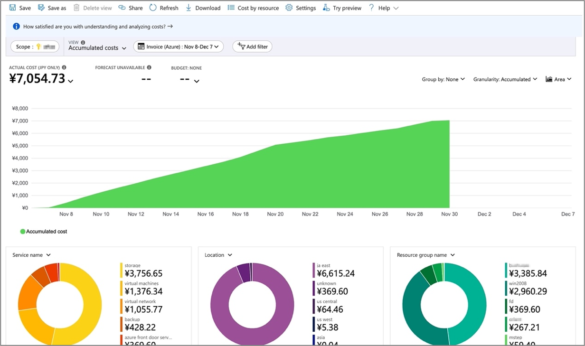This screenshot has height=346, width=585.
Task: Open the Service name pivot dropdown
Action: pyautogui.click(x=31, y=255)
